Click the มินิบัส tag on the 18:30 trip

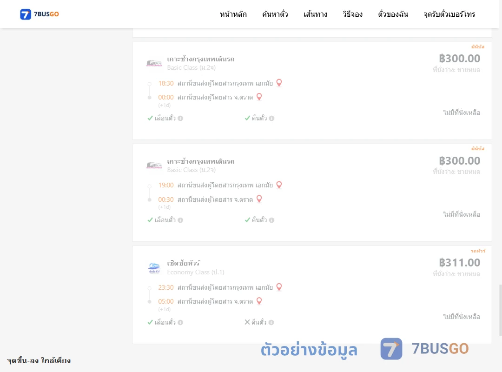478,46
